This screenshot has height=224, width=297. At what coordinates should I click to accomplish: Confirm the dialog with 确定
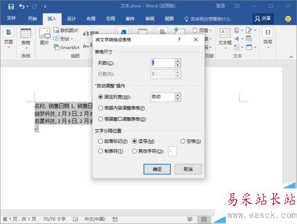pyautogui.click(x=157, y=169)
